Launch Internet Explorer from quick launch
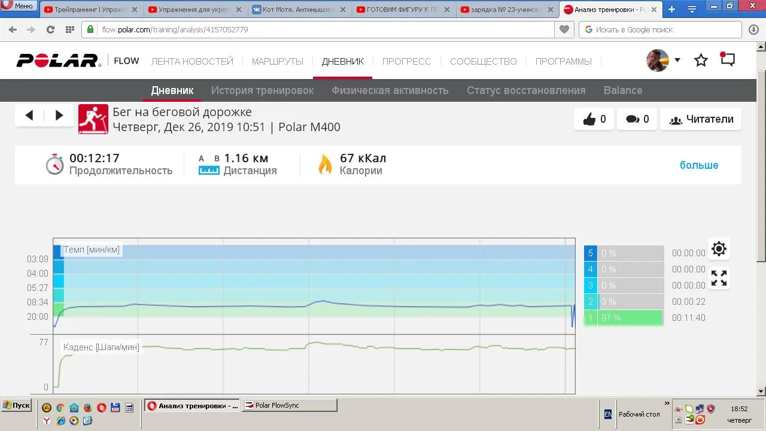This screenshot has width=766, height=431. (x=60, y=421)
